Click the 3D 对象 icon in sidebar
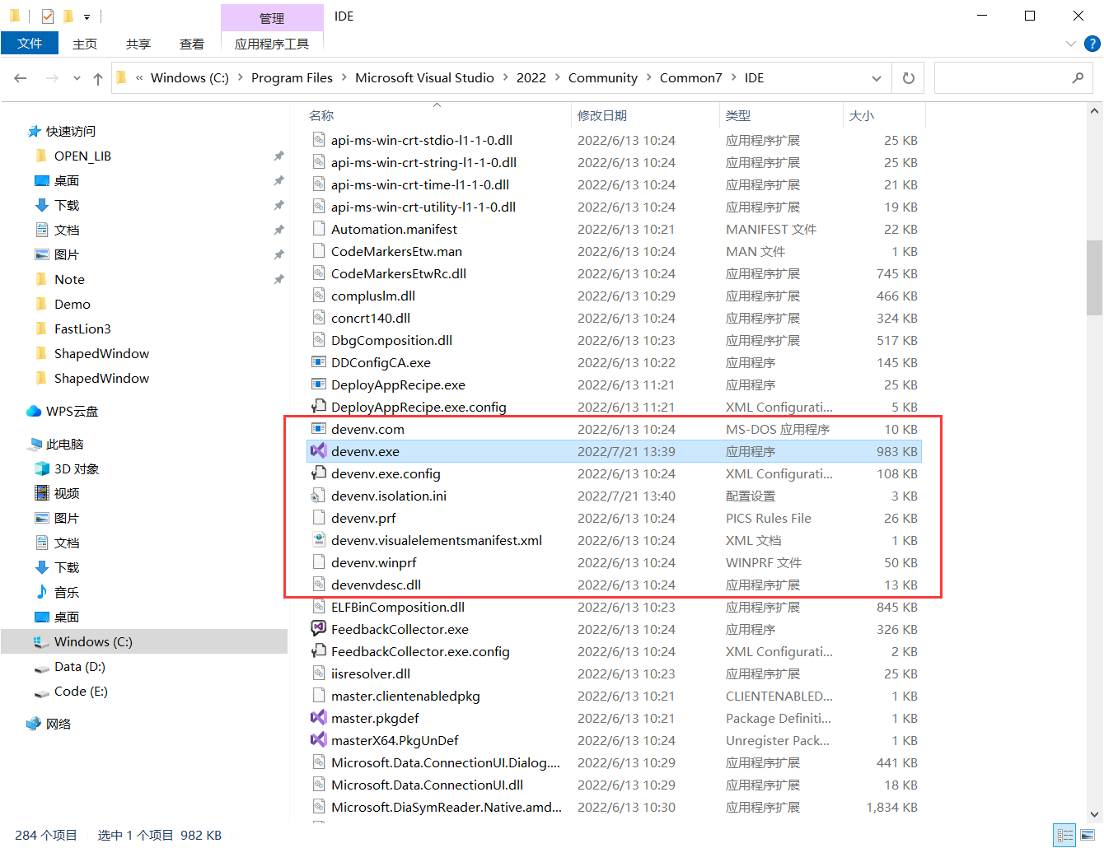The width and height of the screenshot is (1104, 848). coord(42,468)
